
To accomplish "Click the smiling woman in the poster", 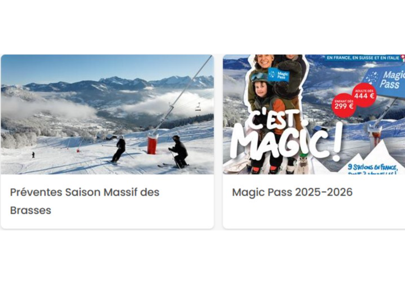I will click(x=262, y=64).
